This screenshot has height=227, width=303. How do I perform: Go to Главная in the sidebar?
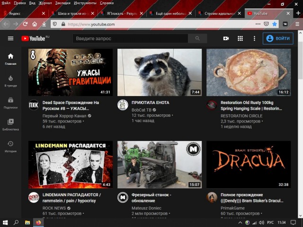click(10, 59)
